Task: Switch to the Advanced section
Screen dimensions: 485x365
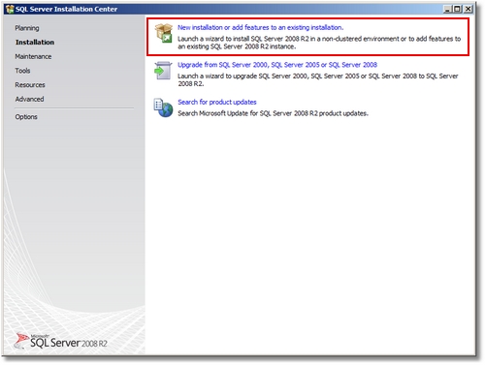Action: [29, 99]
